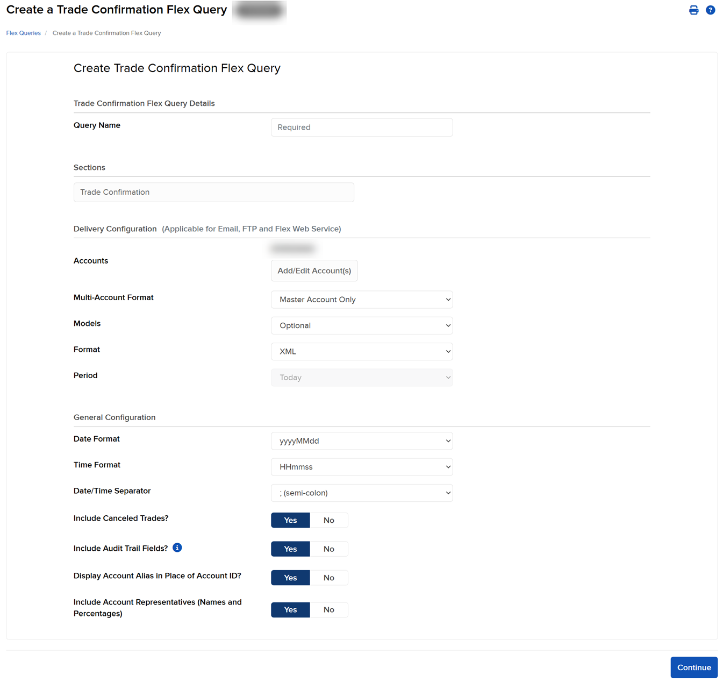The width and height of the screenshot is (723, 682).
Task: Set Include Account Representatives to No
Action: (x=328, y=609)
